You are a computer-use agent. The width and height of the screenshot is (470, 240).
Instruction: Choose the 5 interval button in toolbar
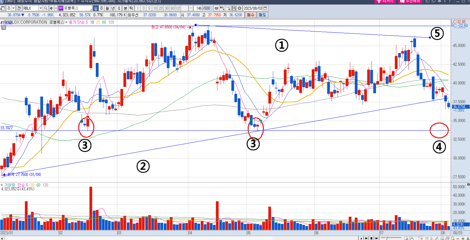[149, 8]
